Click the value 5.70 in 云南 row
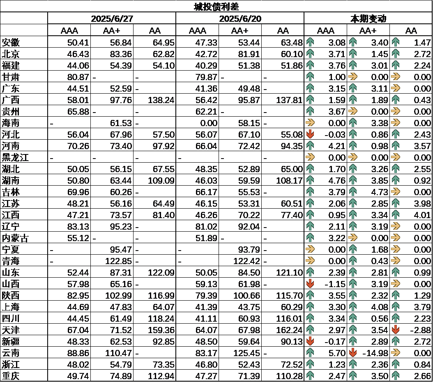433x382 pixels. (337, 353)
